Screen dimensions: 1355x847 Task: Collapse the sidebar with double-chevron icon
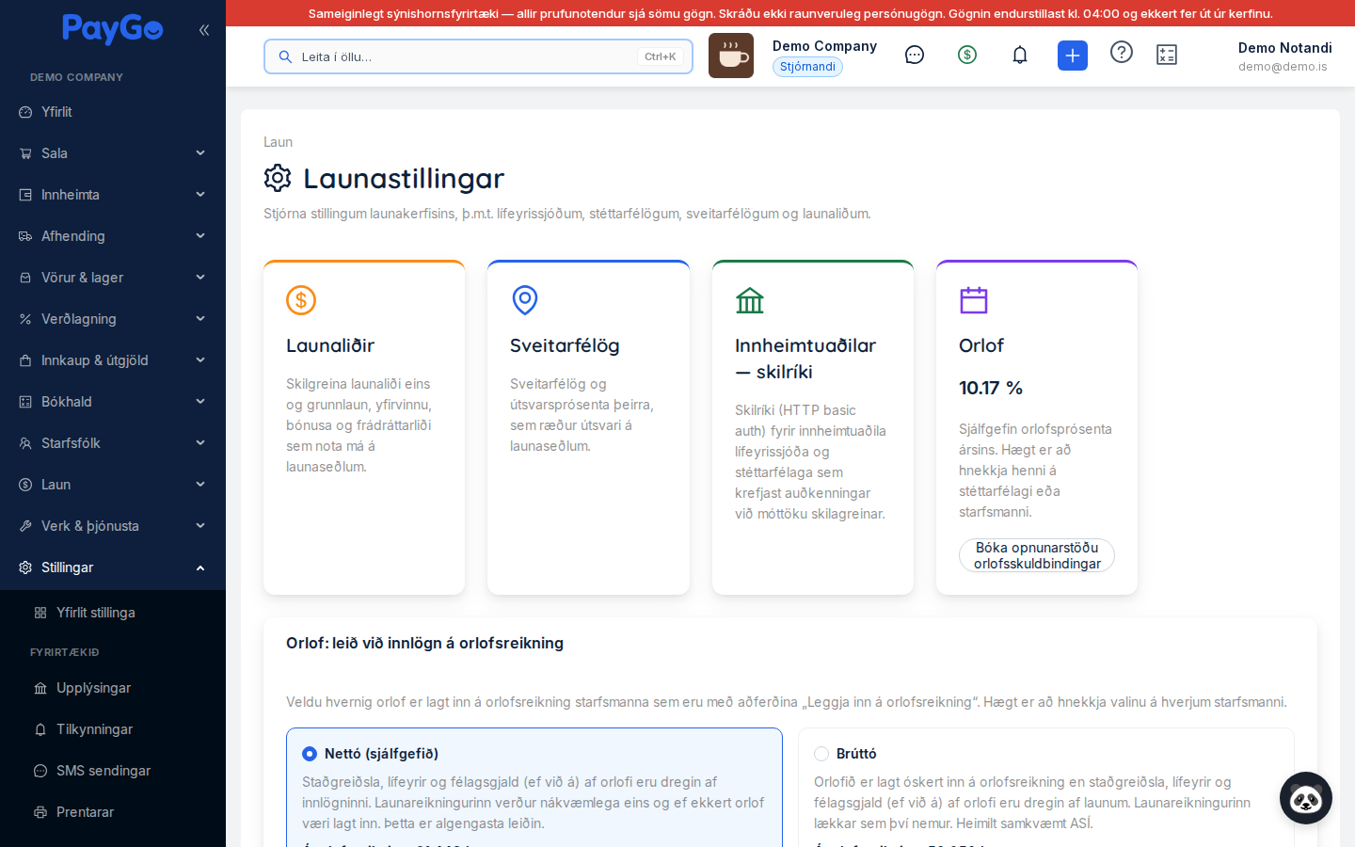[204, 30]
